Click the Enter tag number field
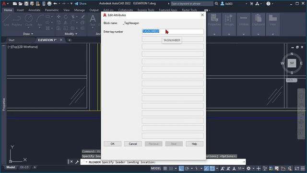307x173 pixels. coord(173,31)
